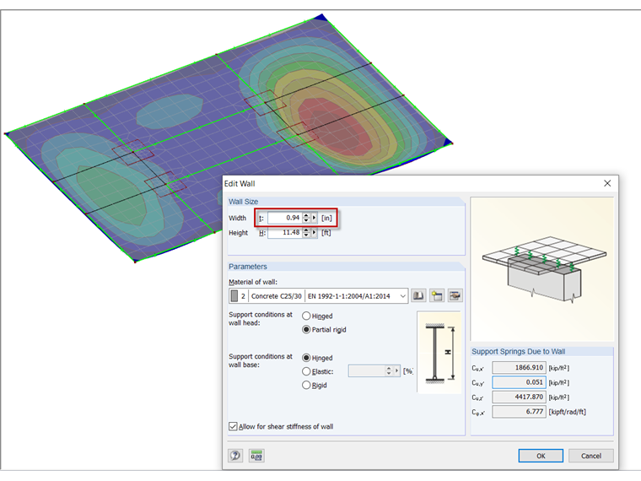
Task: Close the Edit Wall dialog
Action: tap(607, 184)
